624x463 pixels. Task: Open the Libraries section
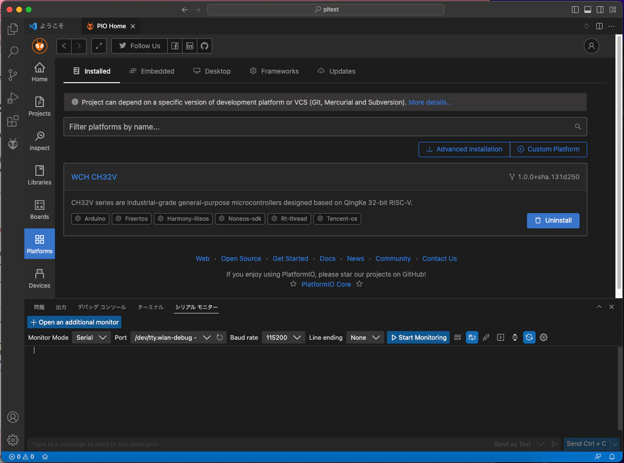click(40, 175)
